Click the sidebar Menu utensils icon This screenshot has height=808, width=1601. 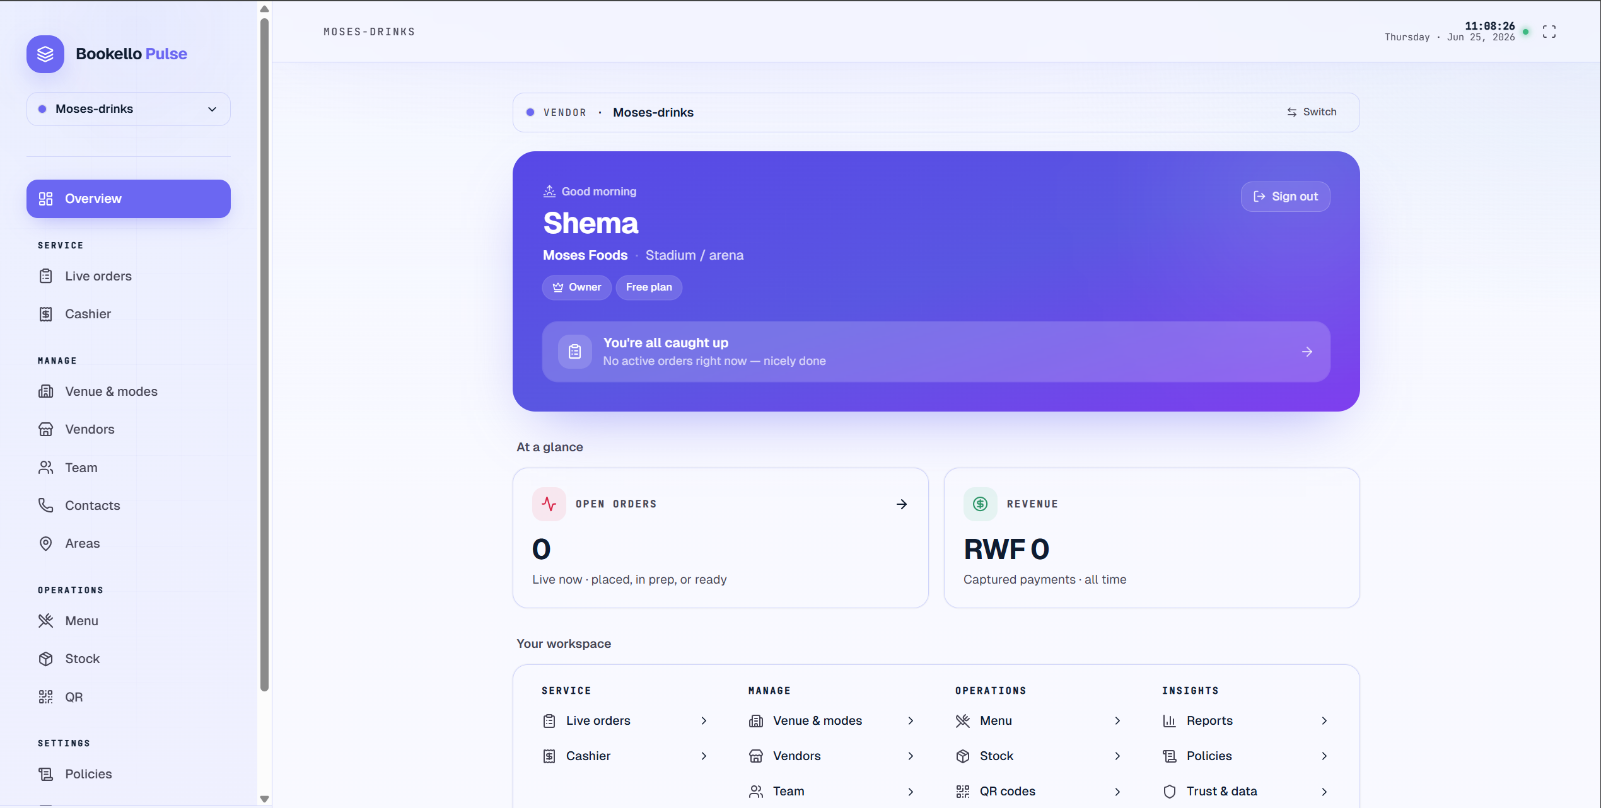tap(46, 621)
